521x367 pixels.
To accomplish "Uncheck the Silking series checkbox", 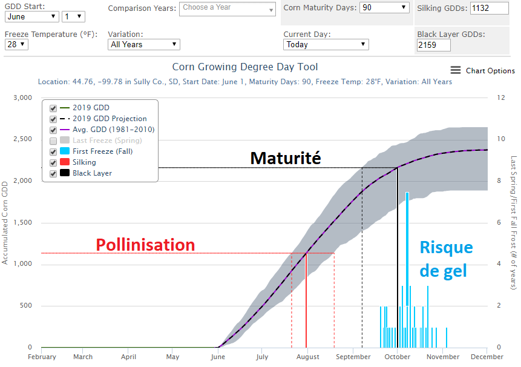I will point(53,163).
